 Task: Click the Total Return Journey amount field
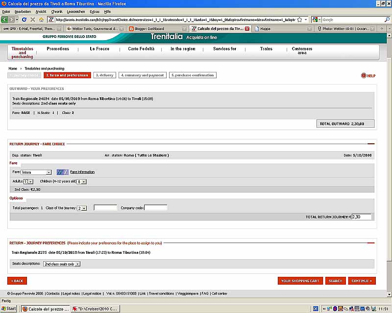pos(362,217)
